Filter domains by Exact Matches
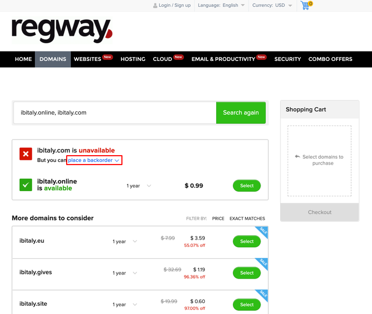 click(x=247, y=218)
